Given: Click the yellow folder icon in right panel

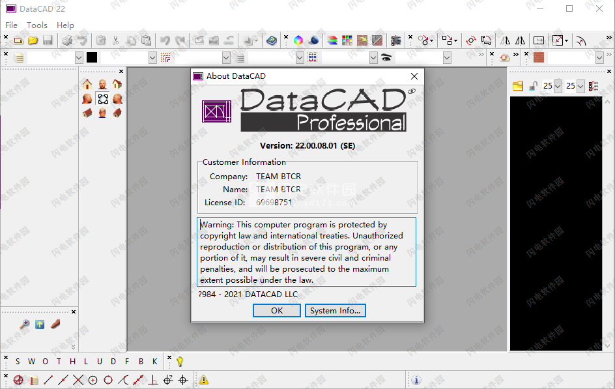Looking at the screenshot, I should 518,86.
